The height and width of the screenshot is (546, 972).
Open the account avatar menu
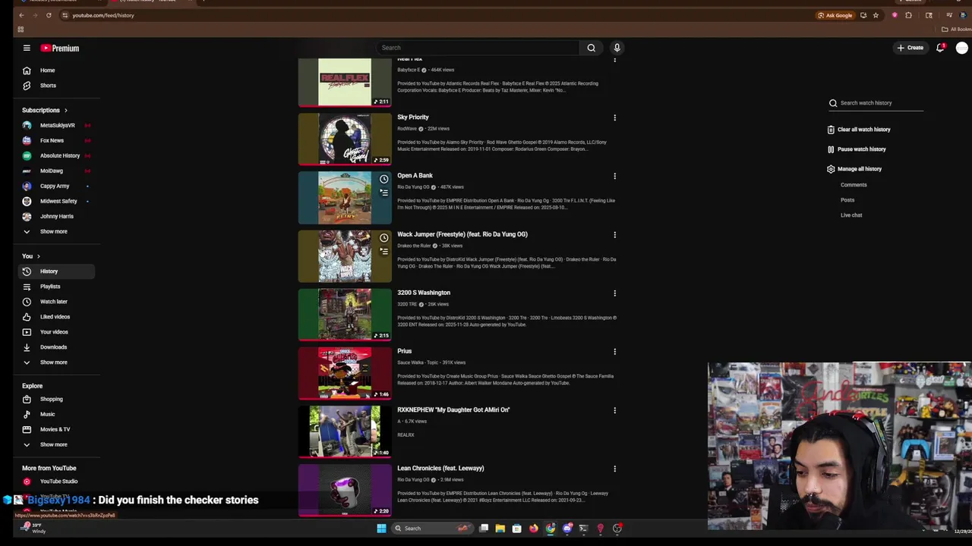click(962, 48)
